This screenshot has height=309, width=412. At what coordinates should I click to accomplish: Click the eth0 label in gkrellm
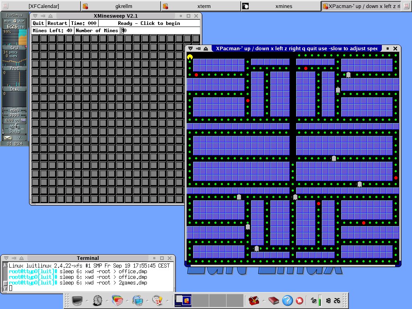[14, 110]
